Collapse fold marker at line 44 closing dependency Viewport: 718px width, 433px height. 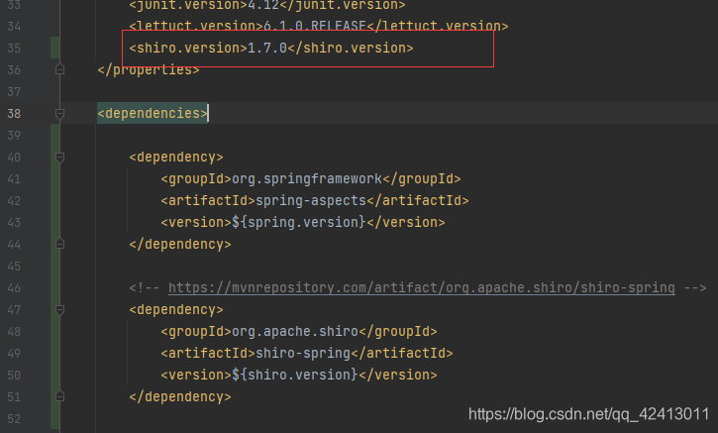59,244
